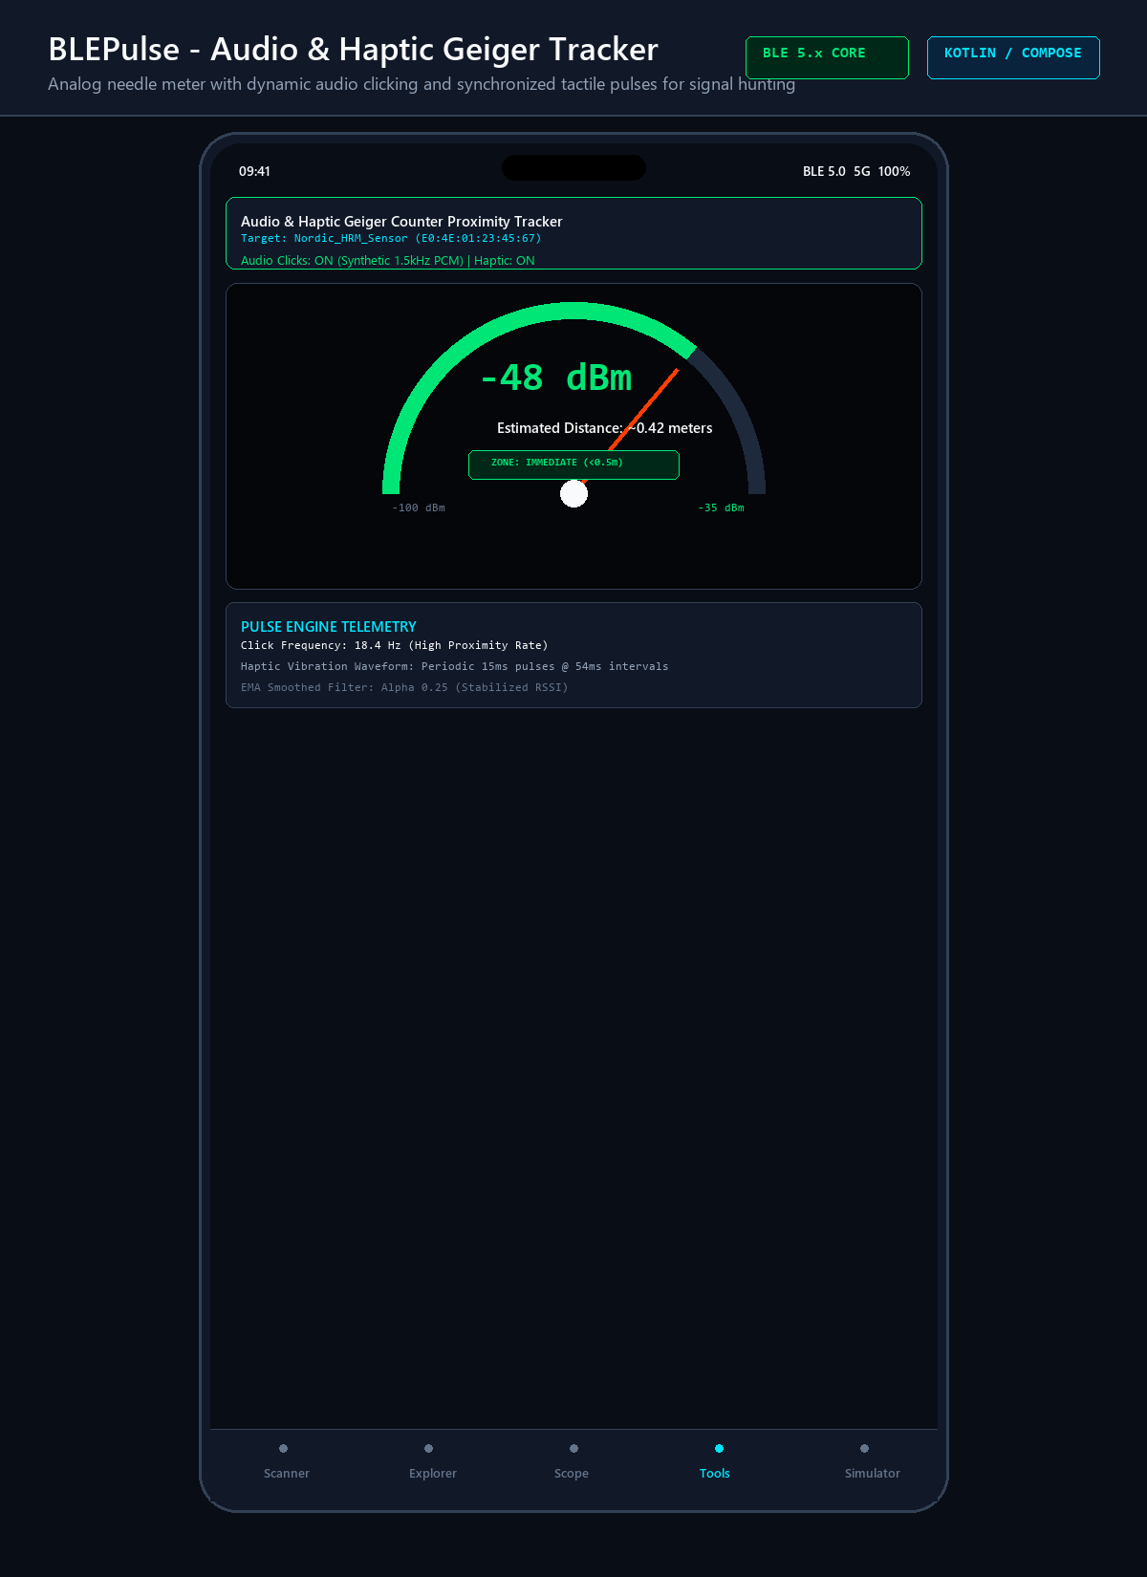The height and width of the screenshot is (1577, 1147).
Task: Click the -35 dBm gauge label
Action: [722, 508]
